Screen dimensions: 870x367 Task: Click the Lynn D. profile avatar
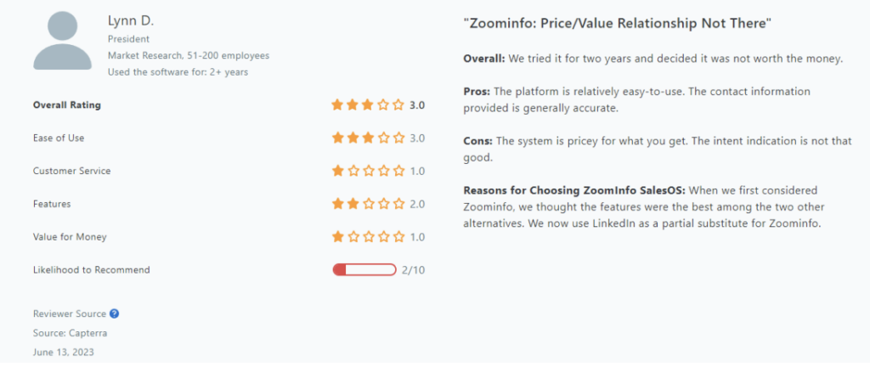coord(62,41)
